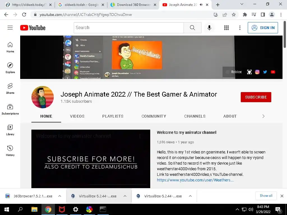Click the install app icon in address bar
This screenshot has width=287, height=215.
click(x=216, y=15)
